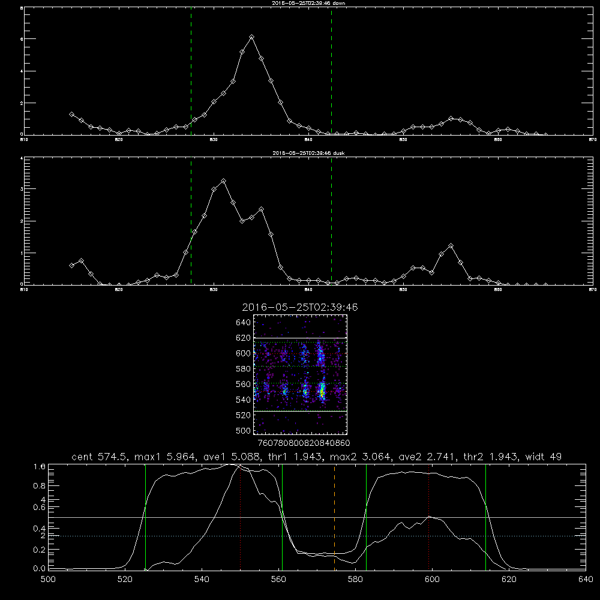Click the x-axis label 560 on bottom plot
The image size is (600, 600).
[x=278, y=580]
